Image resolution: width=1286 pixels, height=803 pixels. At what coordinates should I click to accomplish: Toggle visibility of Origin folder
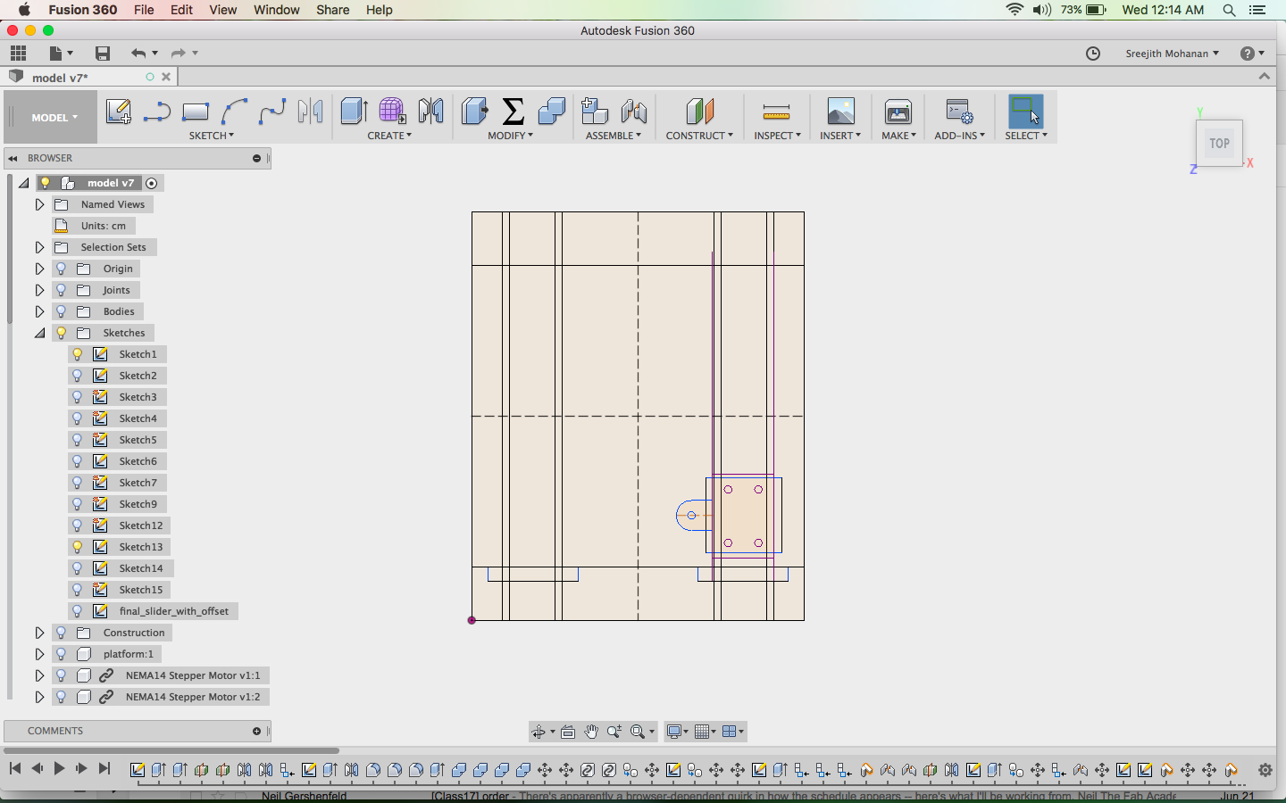[x=62, y=269]
